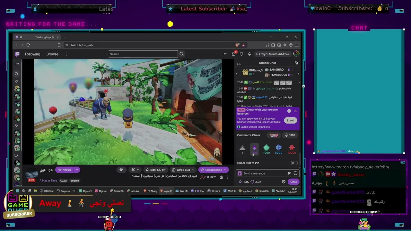This screenshot has height=231, width=411.
Task: Share the stream using share icon
Action: coord(221,177)
